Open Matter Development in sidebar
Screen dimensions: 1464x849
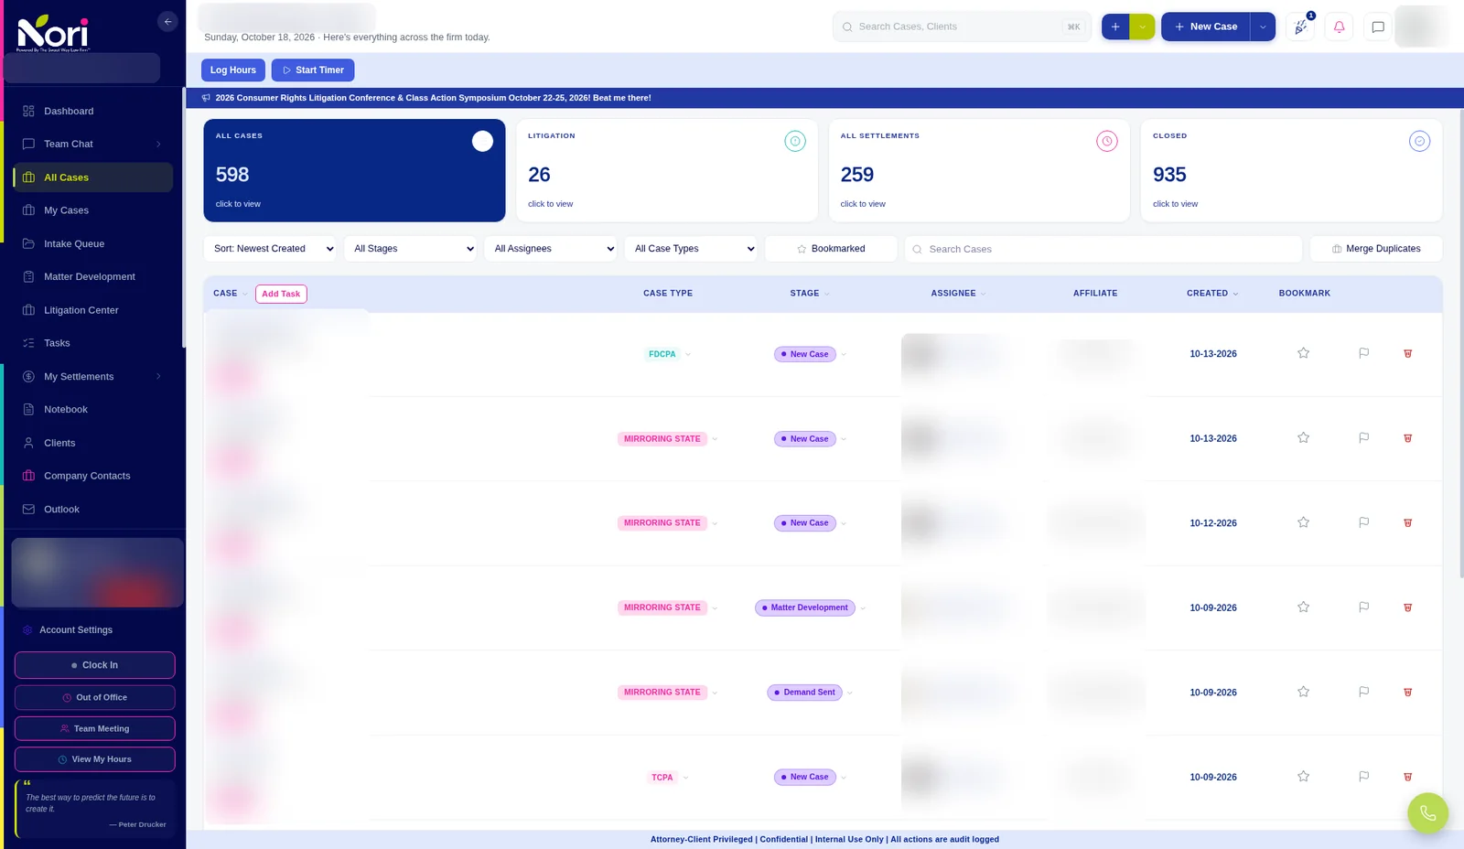(92, 276)
